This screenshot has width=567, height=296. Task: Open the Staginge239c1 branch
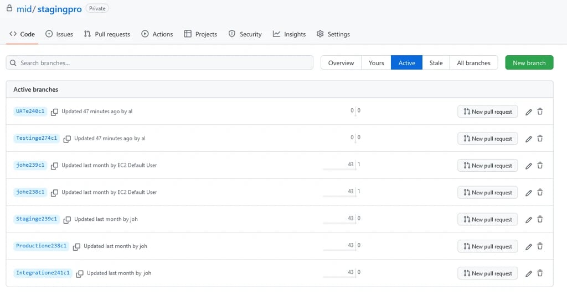point(37,219)
